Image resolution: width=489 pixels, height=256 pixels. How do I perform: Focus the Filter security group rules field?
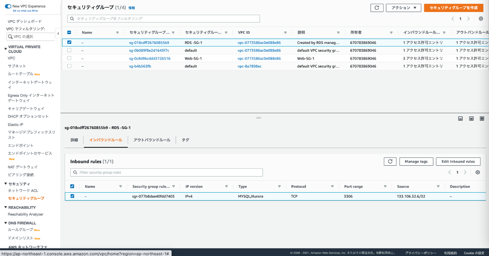(166, 172)
